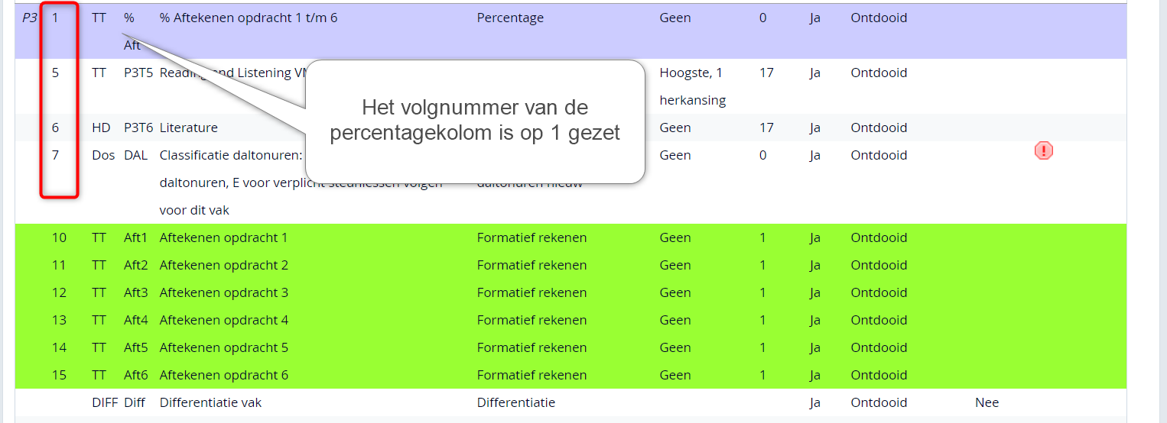Screen dimensions: 1167x423
Task: Click sequence number 15
Action: [x=59, y=375]
